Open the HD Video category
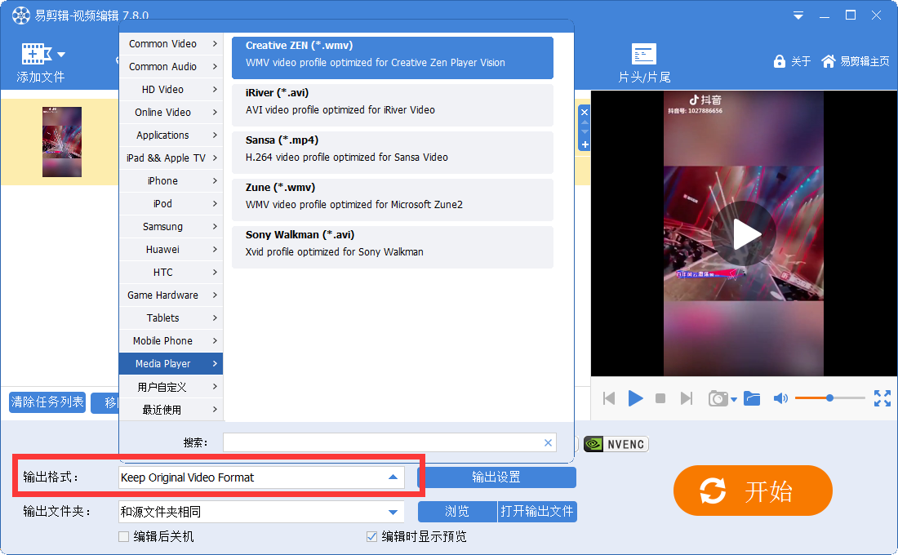This screenshot has width=898, height=555. (171, 90)
